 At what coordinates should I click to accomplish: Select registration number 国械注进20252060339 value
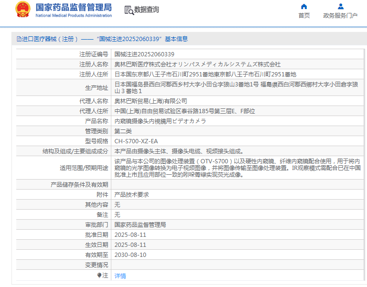(144, 54)
